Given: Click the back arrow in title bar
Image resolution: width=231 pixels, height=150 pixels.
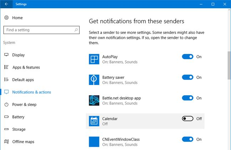Looking at the screenshot, I should click(x=6, y=4).
